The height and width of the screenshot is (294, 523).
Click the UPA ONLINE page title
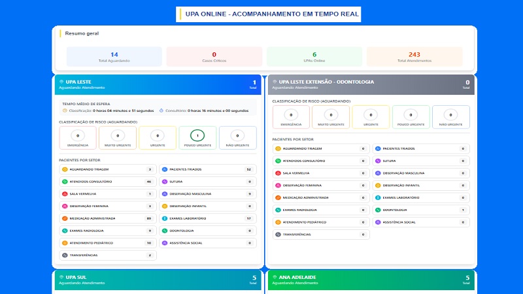click(x=272, y=14)
